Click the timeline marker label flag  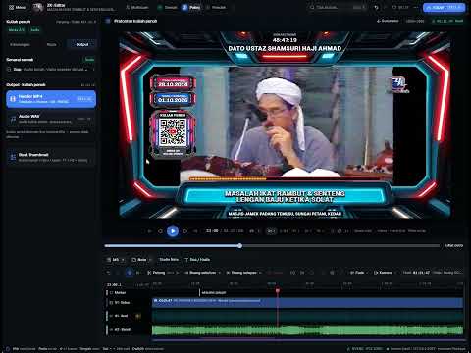pyautogui.click(x=213, y=293)
